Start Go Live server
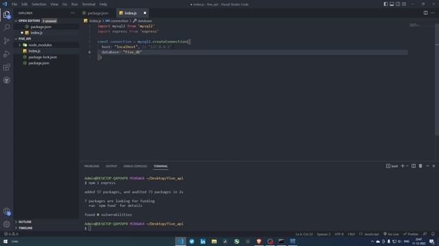439x246 pixels. 391,234
